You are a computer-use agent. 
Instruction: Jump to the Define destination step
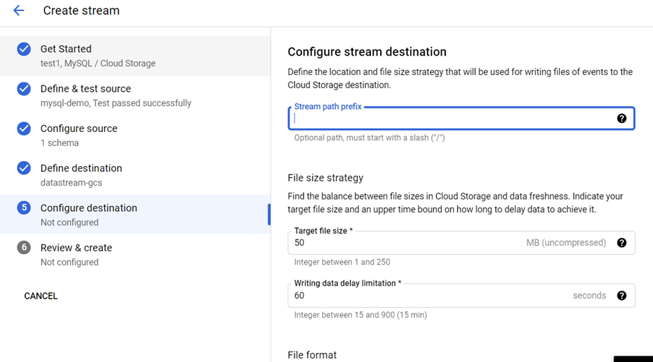tap(81, 168)
